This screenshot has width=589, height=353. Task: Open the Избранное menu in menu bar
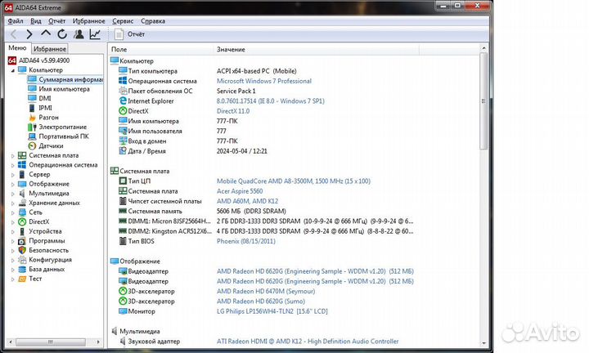pos(88,21)
